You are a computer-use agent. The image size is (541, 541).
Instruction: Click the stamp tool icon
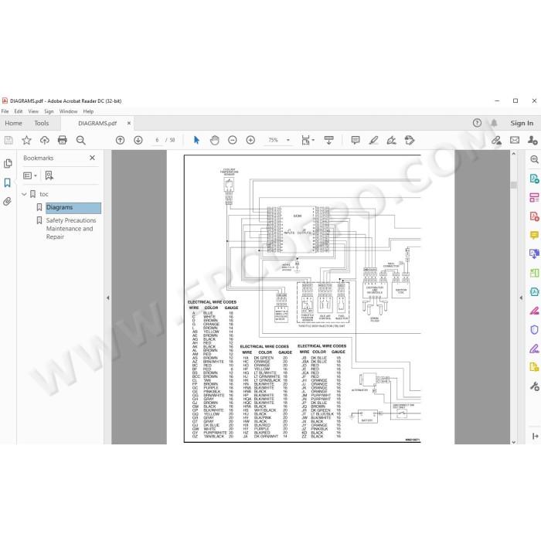click(x=410, y=140)
